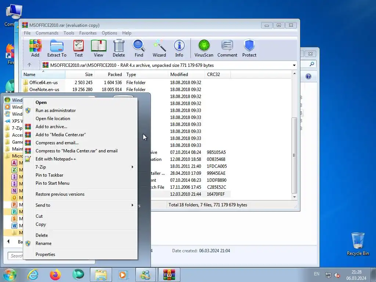Screen dimensions: 376x282
Task: Click the Office64.en-us folder icon
Action: pos(25,83)
